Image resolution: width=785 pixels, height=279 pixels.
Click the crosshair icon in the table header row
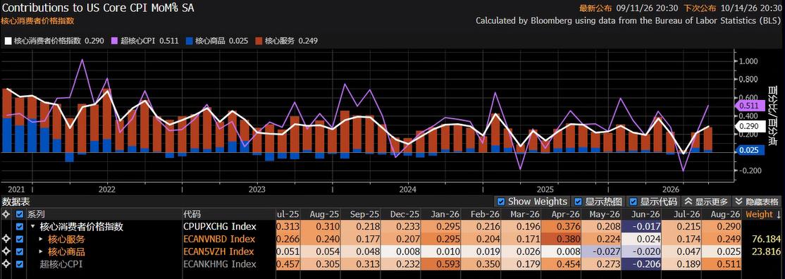click(x=6, y=214)
